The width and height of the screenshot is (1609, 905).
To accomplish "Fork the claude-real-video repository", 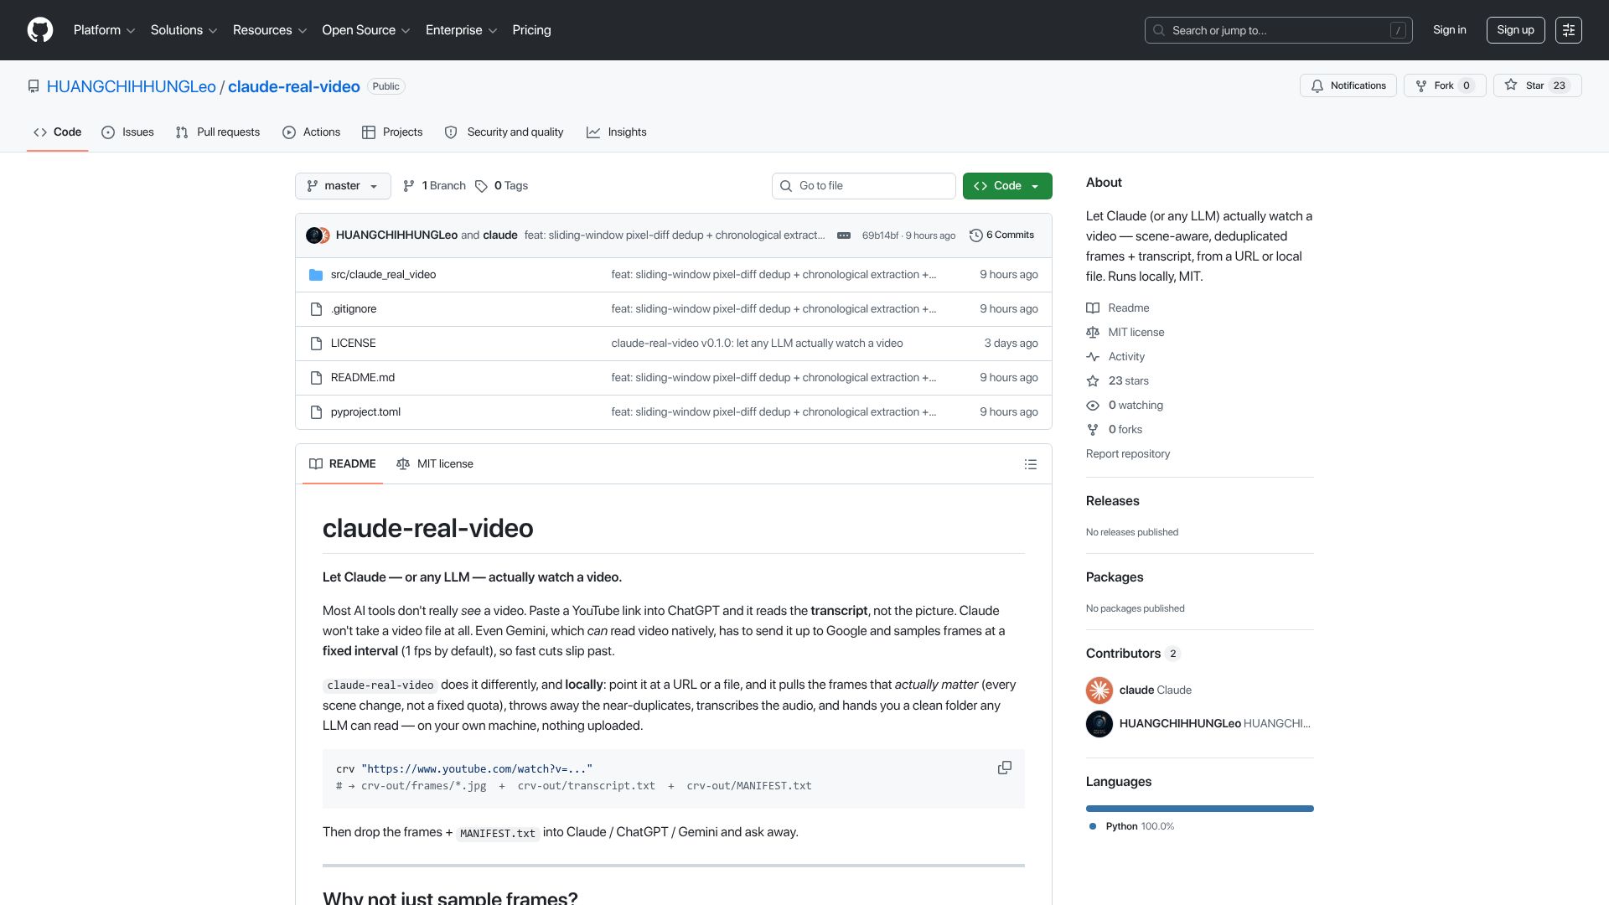I will (x=1445, y=85).
